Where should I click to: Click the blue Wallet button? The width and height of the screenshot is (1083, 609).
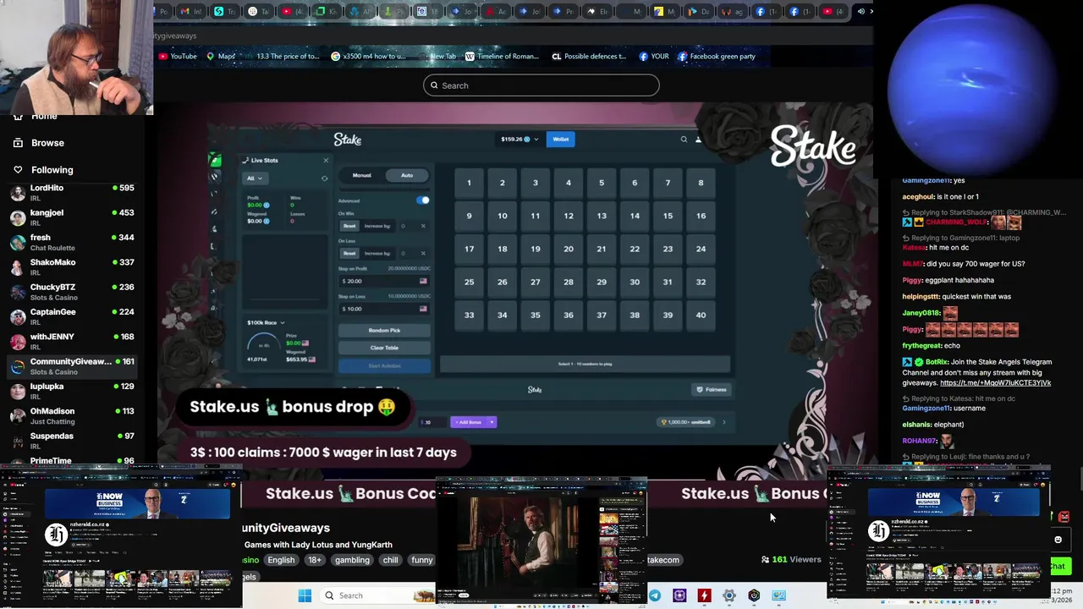pos(561,140)
